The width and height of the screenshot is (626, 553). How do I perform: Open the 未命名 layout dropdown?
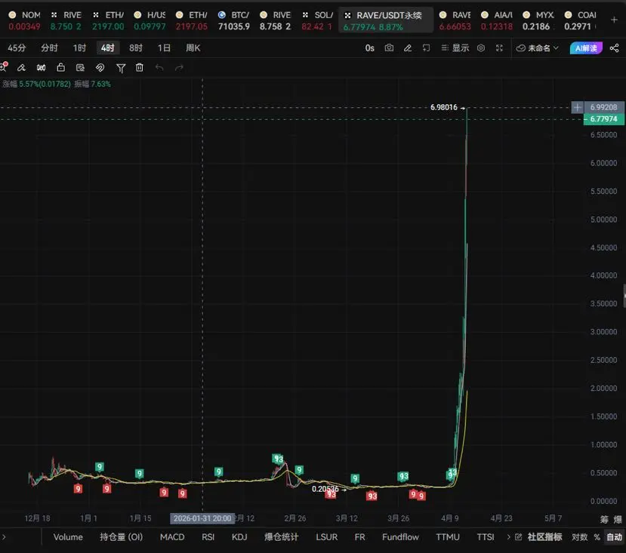(x=537, y=48)
